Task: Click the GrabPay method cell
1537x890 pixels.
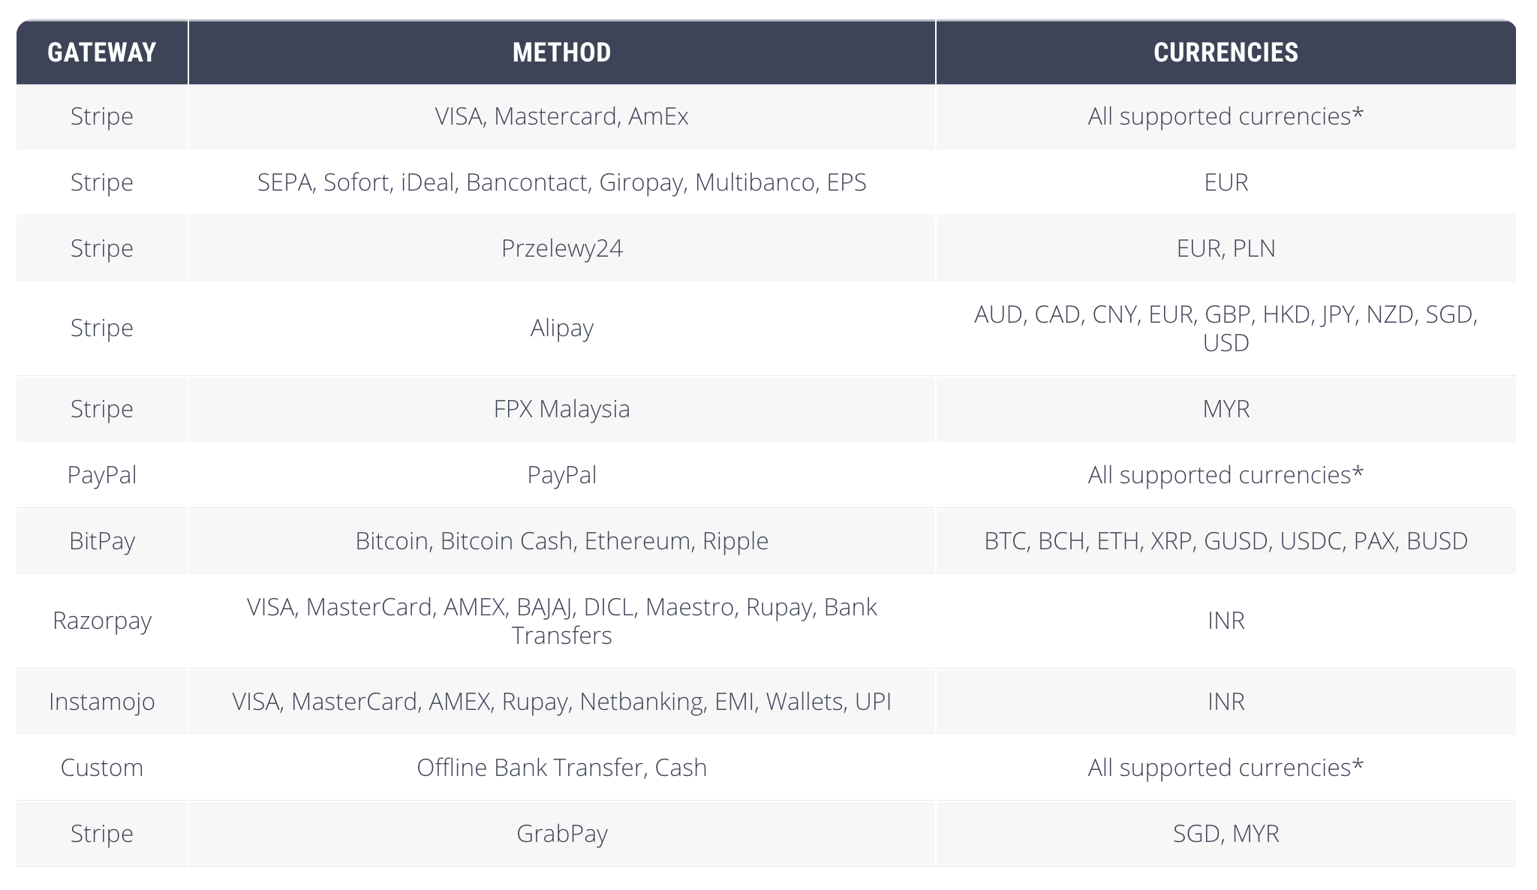Action: [x=562, y=834]
